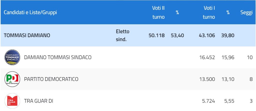Click the 50.118 second-round votes value

pos(156,36)
